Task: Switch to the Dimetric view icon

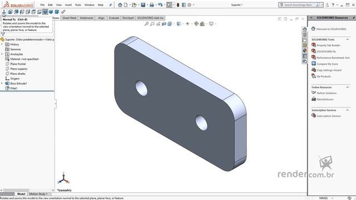Action: pos(57,12)
